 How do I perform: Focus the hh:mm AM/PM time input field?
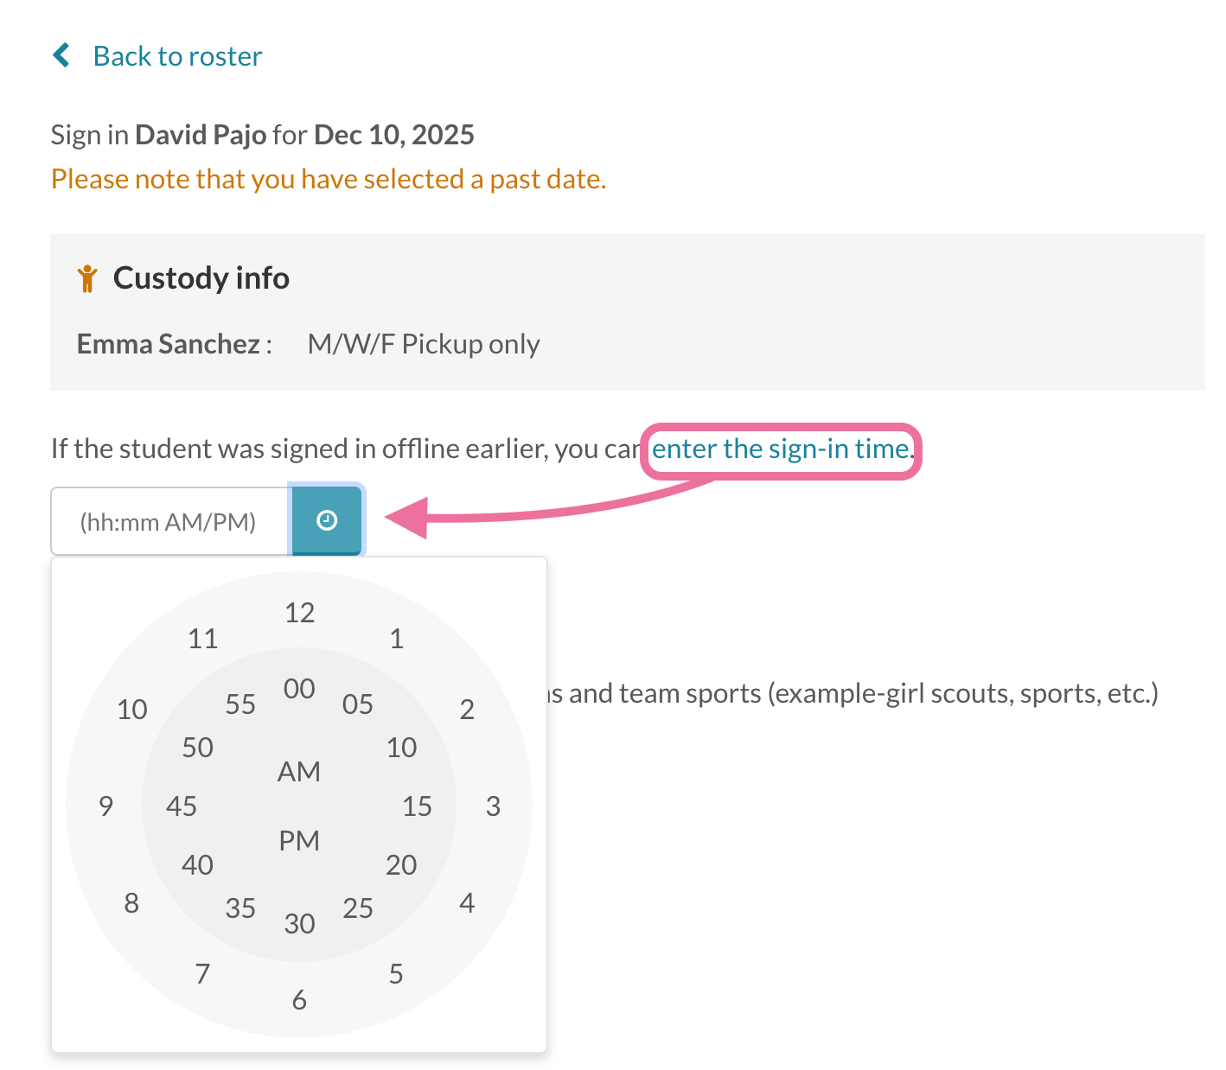point(171,521)
